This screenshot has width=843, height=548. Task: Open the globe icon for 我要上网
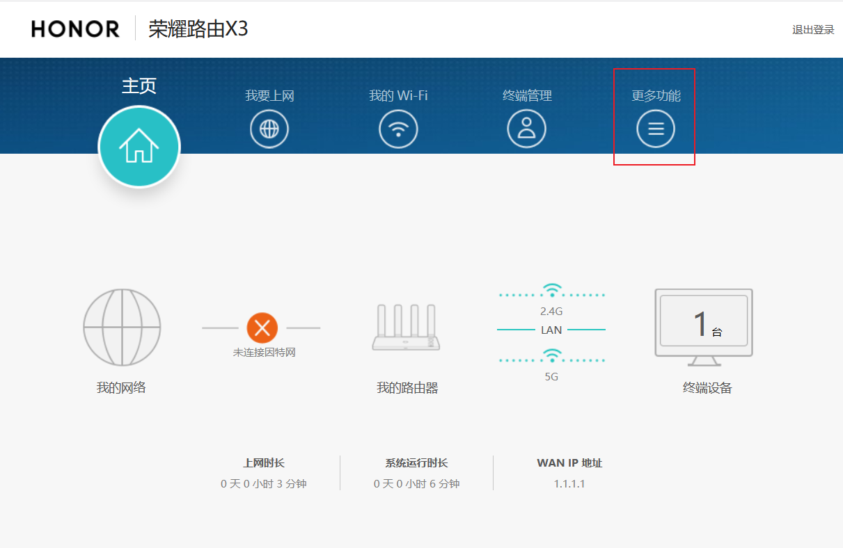pos(269,129)
